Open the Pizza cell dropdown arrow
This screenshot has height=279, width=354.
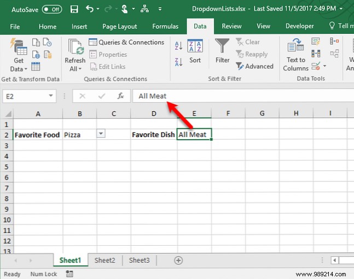tap(101, 133)
